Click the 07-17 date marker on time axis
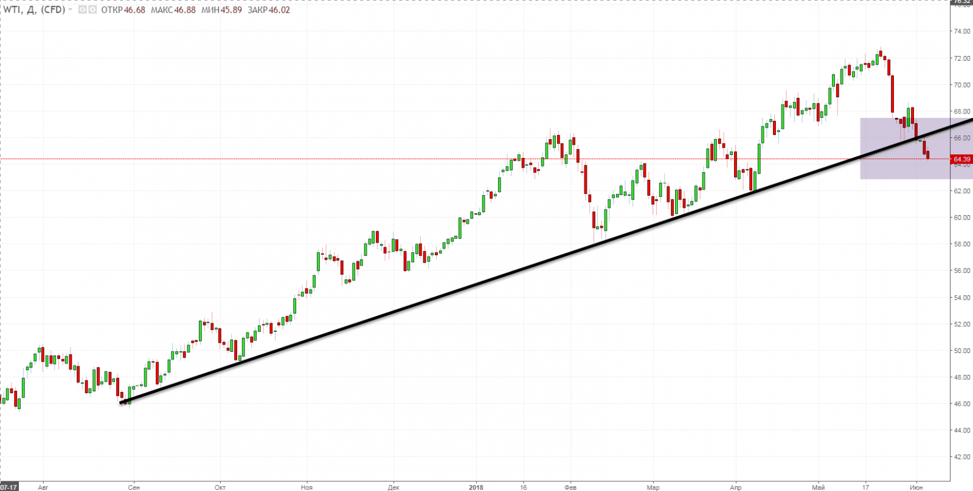 pos(9,487)
